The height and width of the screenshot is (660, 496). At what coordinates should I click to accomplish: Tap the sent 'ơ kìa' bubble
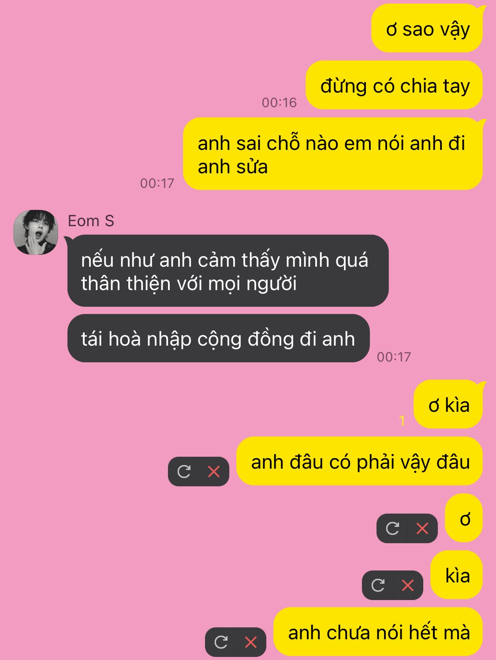click(448, 404)
